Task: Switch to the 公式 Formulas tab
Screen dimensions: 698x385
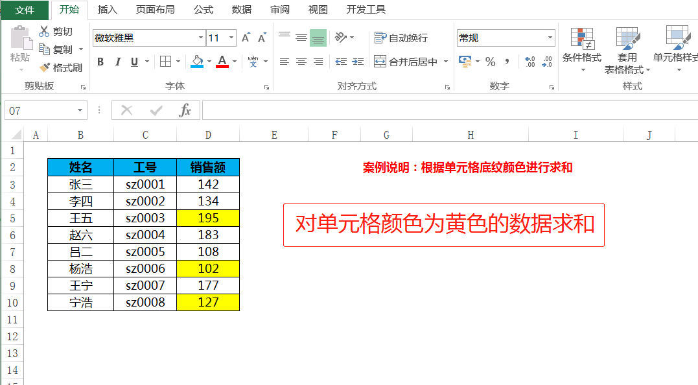Action: (x=204, y=9)
